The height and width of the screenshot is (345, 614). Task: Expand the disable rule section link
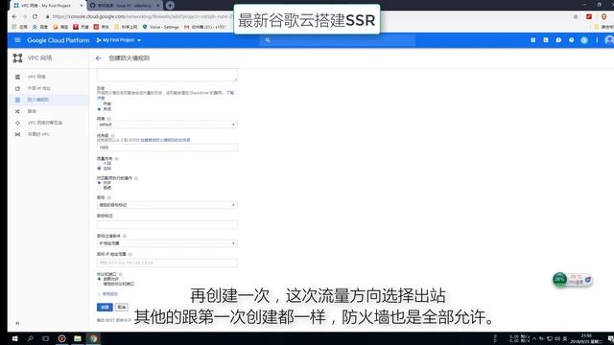[107, 294]
